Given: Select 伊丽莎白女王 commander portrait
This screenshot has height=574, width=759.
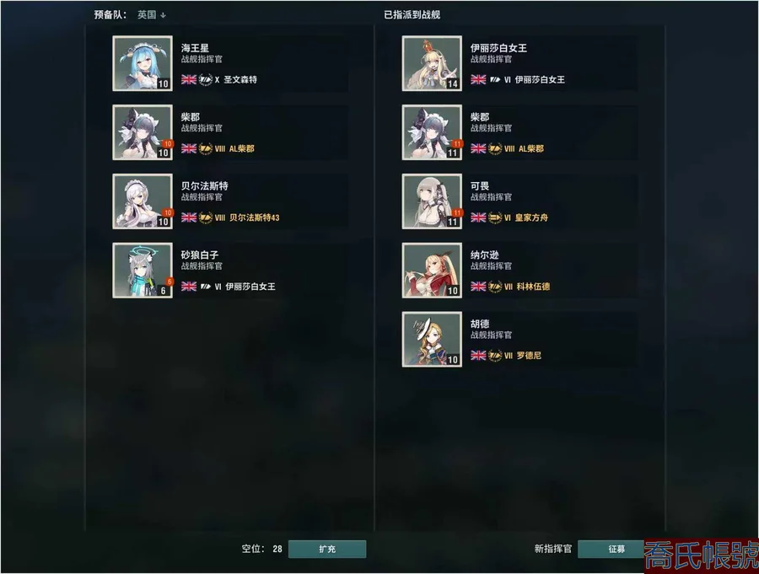Looking at the screenshot, I should coord(432,63).
